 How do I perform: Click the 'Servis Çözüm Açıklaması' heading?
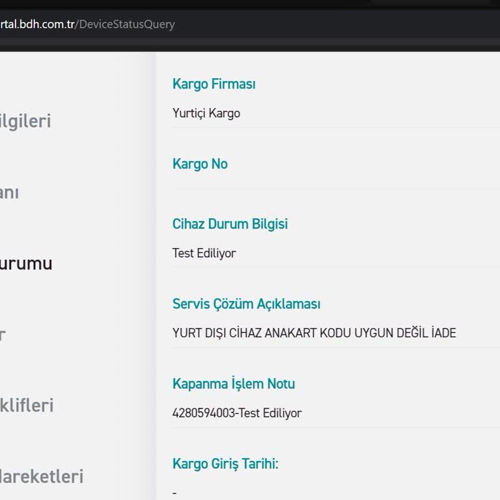tap(246, 303)
